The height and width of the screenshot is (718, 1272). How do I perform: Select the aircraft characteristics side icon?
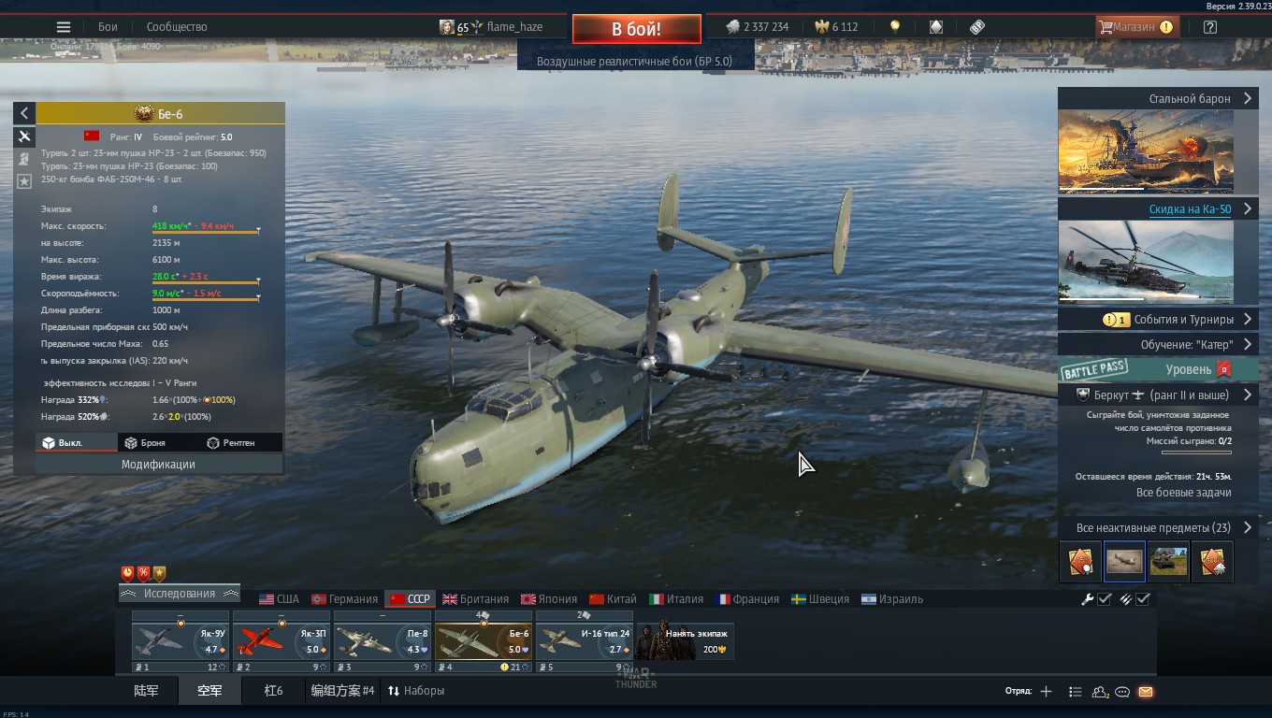click(24, 136)
